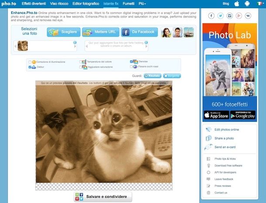Share via the Google+ round icon
266x203 pixels.
coord(239,16)
